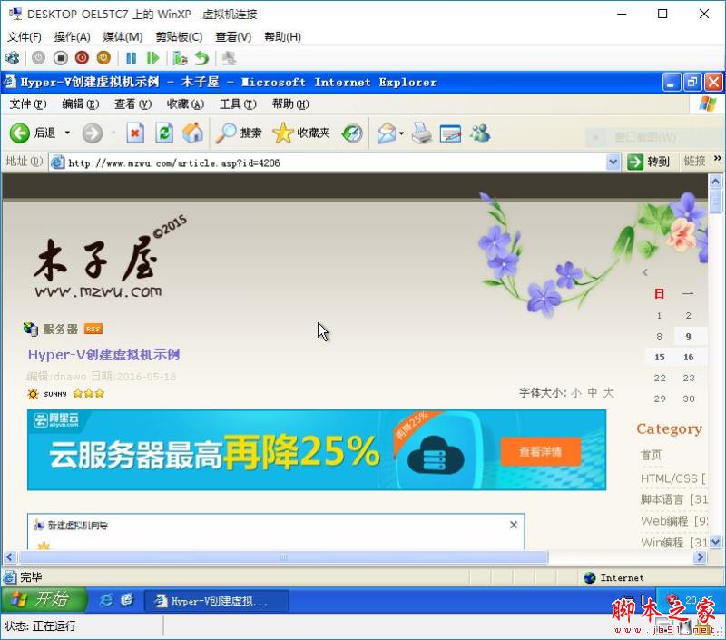Select Hyper-V创建虚拟... taskbar button
726x640 pixels.
pyautogui.click(x=216, y=601)
